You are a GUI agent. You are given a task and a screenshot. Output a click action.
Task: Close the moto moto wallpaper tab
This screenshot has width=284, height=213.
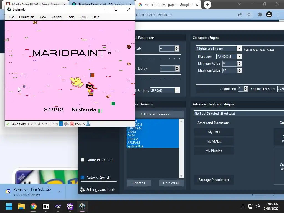pyautogui.click(x=197, y=5)
